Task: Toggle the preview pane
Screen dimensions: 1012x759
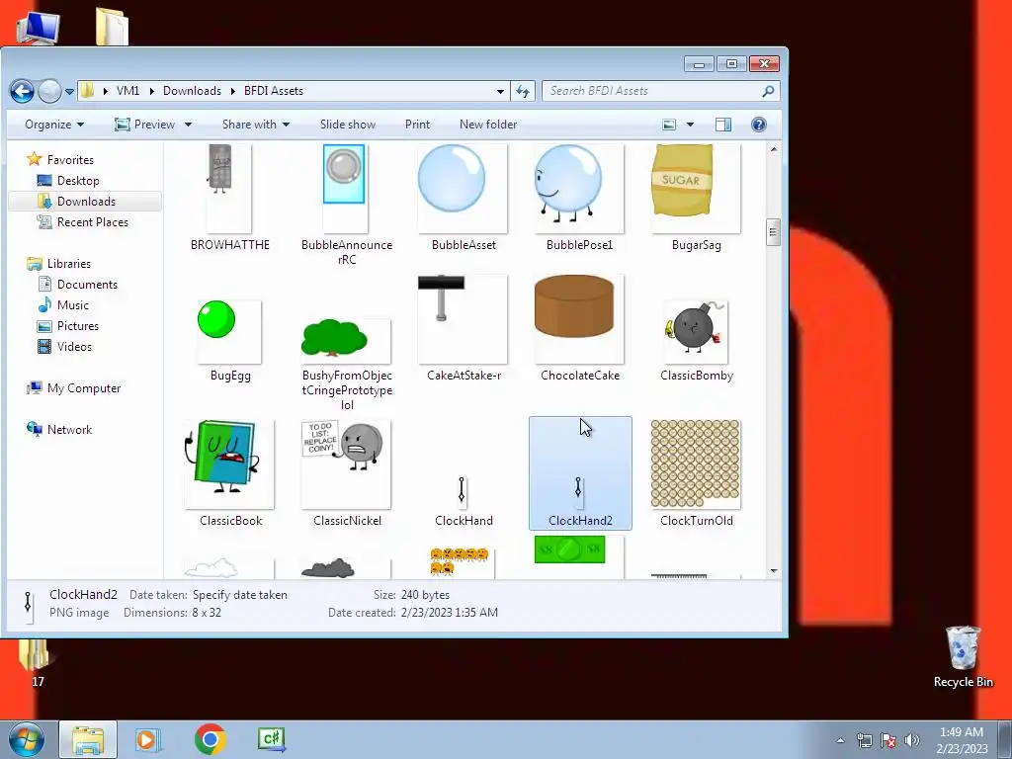Action: pos(723,125)
